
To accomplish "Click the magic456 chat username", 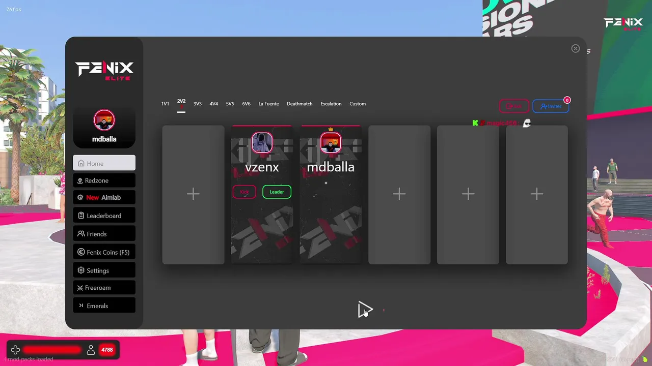I will tap(501, 123).
